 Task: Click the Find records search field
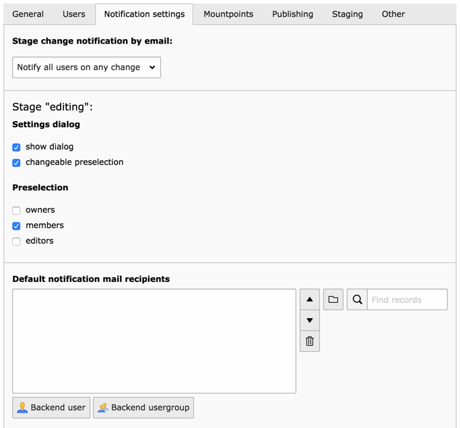[407, 299]
